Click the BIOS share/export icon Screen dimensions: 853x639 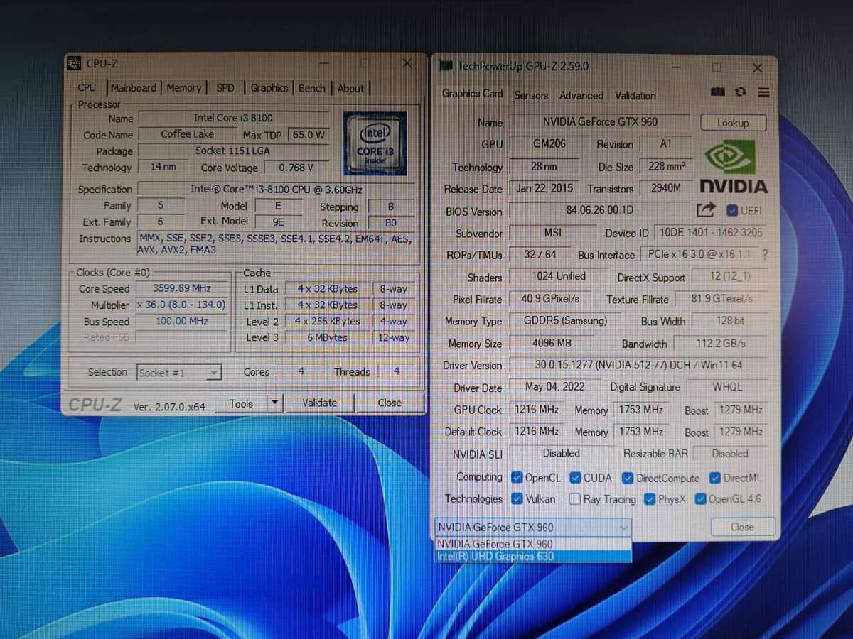click(706, 209)
